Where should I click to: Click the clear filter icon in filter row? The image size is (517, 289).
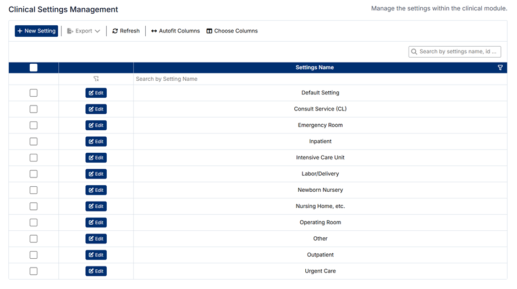click(x=96, y=79)
